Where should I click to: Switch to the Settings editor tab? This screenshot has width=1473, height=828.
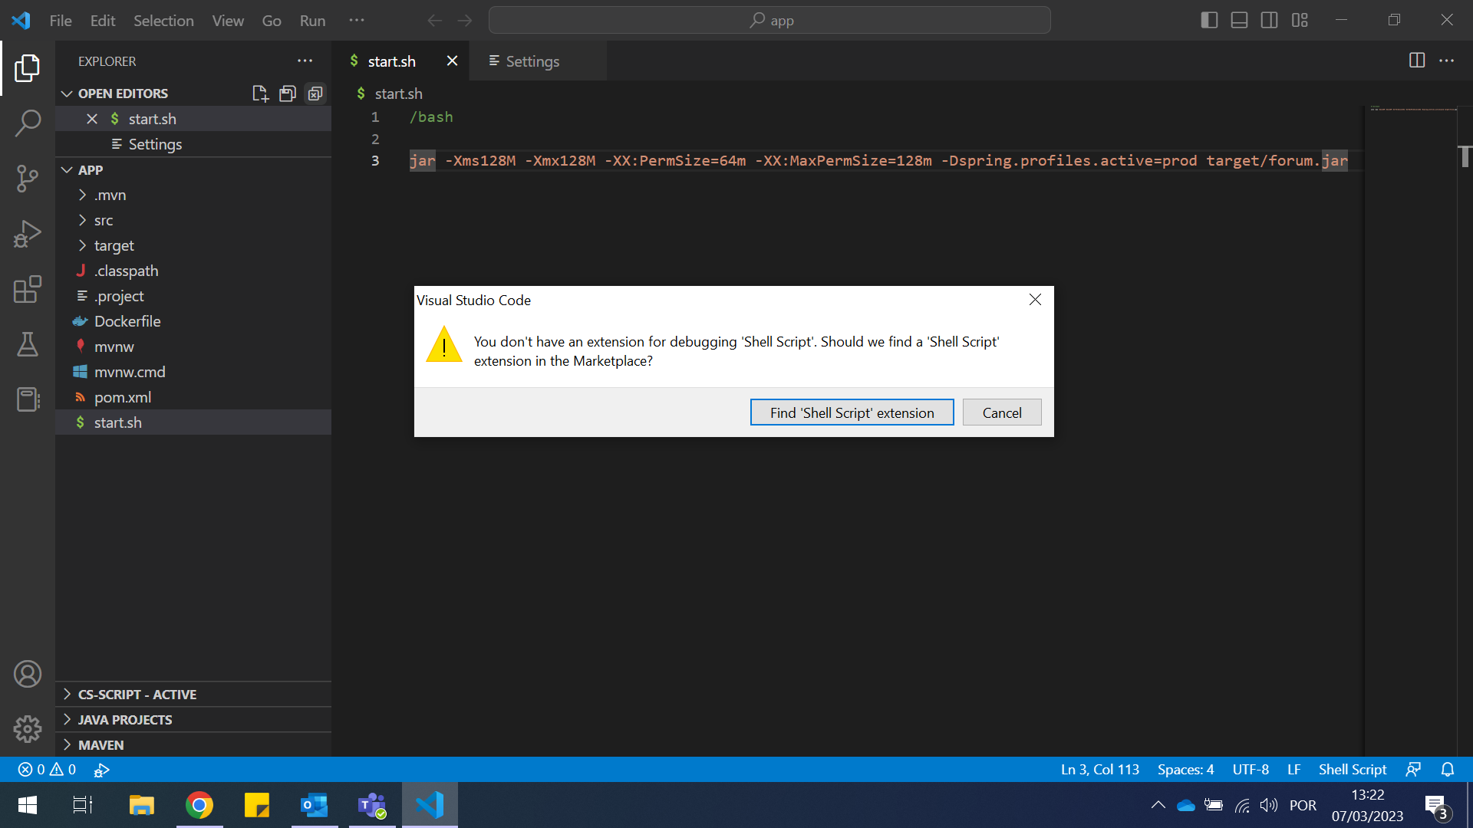[x=537, y=61]
